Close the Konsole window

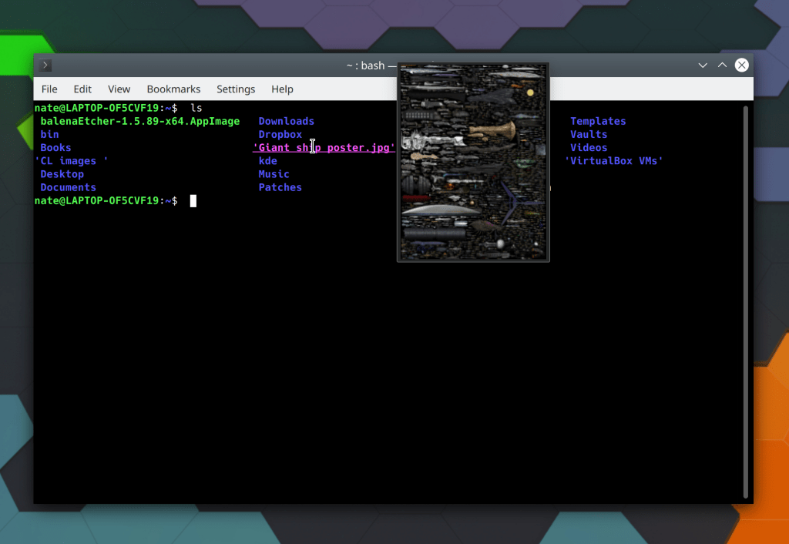pyautogui.click(x=741, y=65)
